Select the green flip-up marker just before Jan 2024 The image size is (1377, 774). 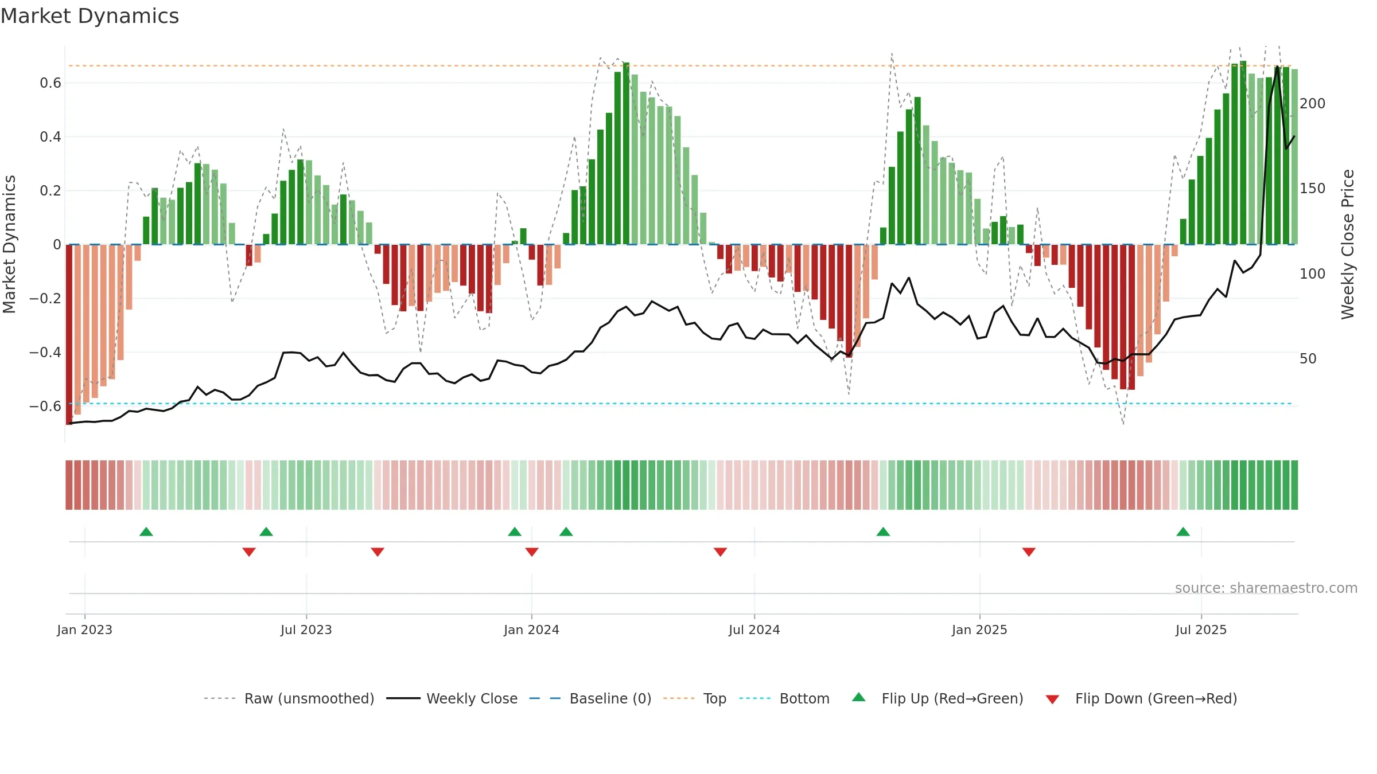click(x=515, y=531)
